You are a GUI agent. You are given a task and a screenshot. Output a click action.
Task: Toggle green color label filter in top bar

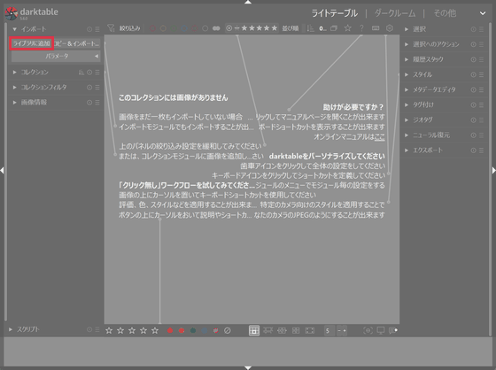click(x=174, y=28)
